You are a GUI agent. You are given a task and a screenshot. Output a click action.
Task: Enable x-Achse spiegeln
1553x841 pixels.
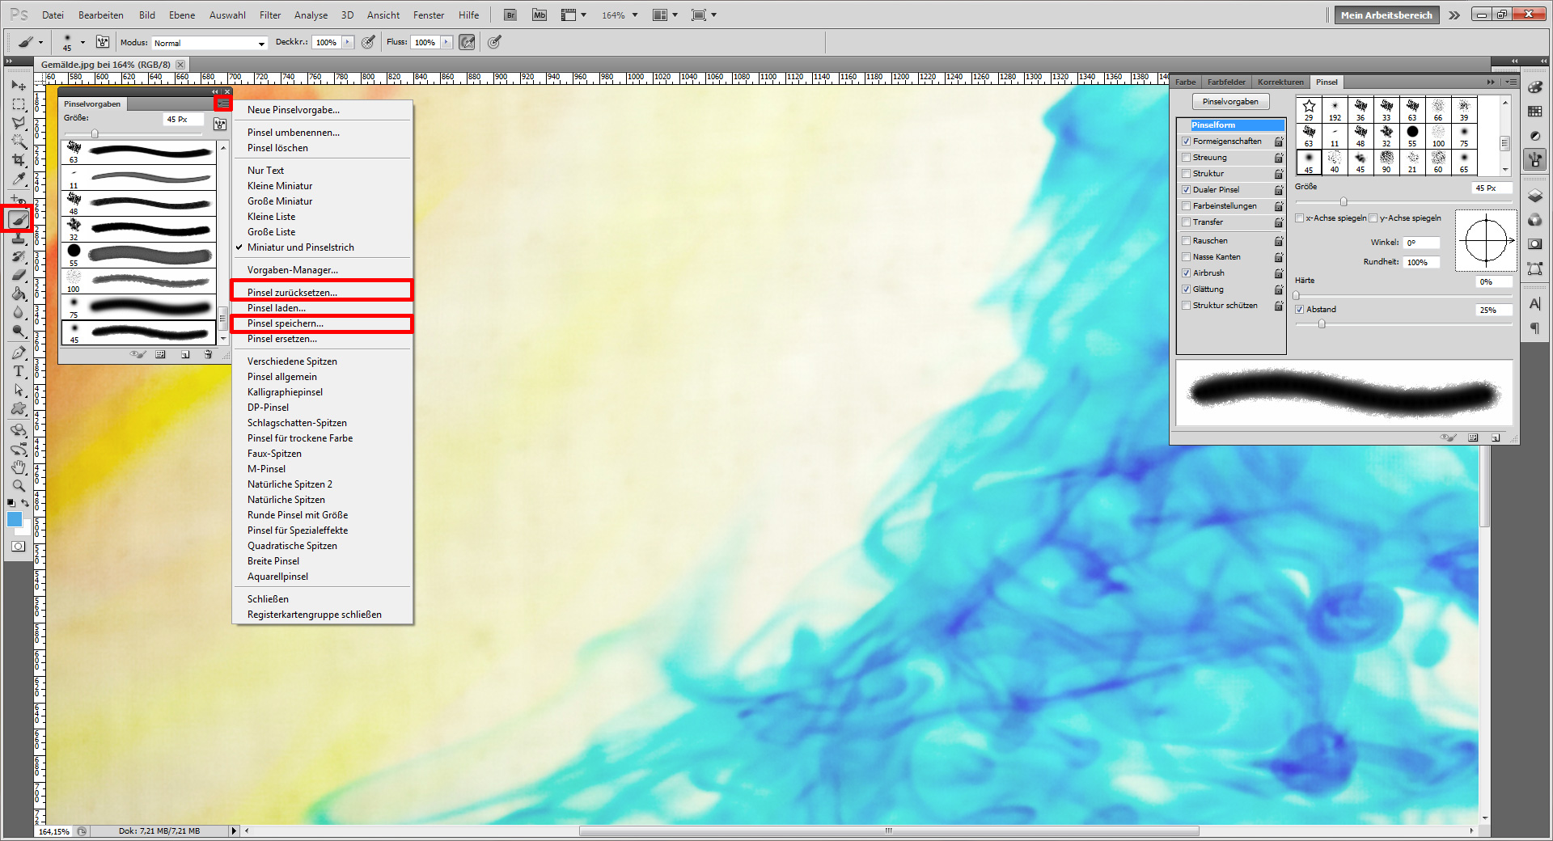(x=1299, y=218)
